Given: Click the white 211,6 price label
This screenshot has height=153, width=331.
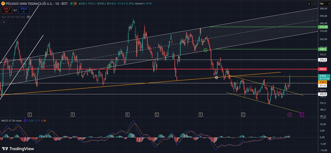Looking at the screenshot, I should tap(323, 86).
